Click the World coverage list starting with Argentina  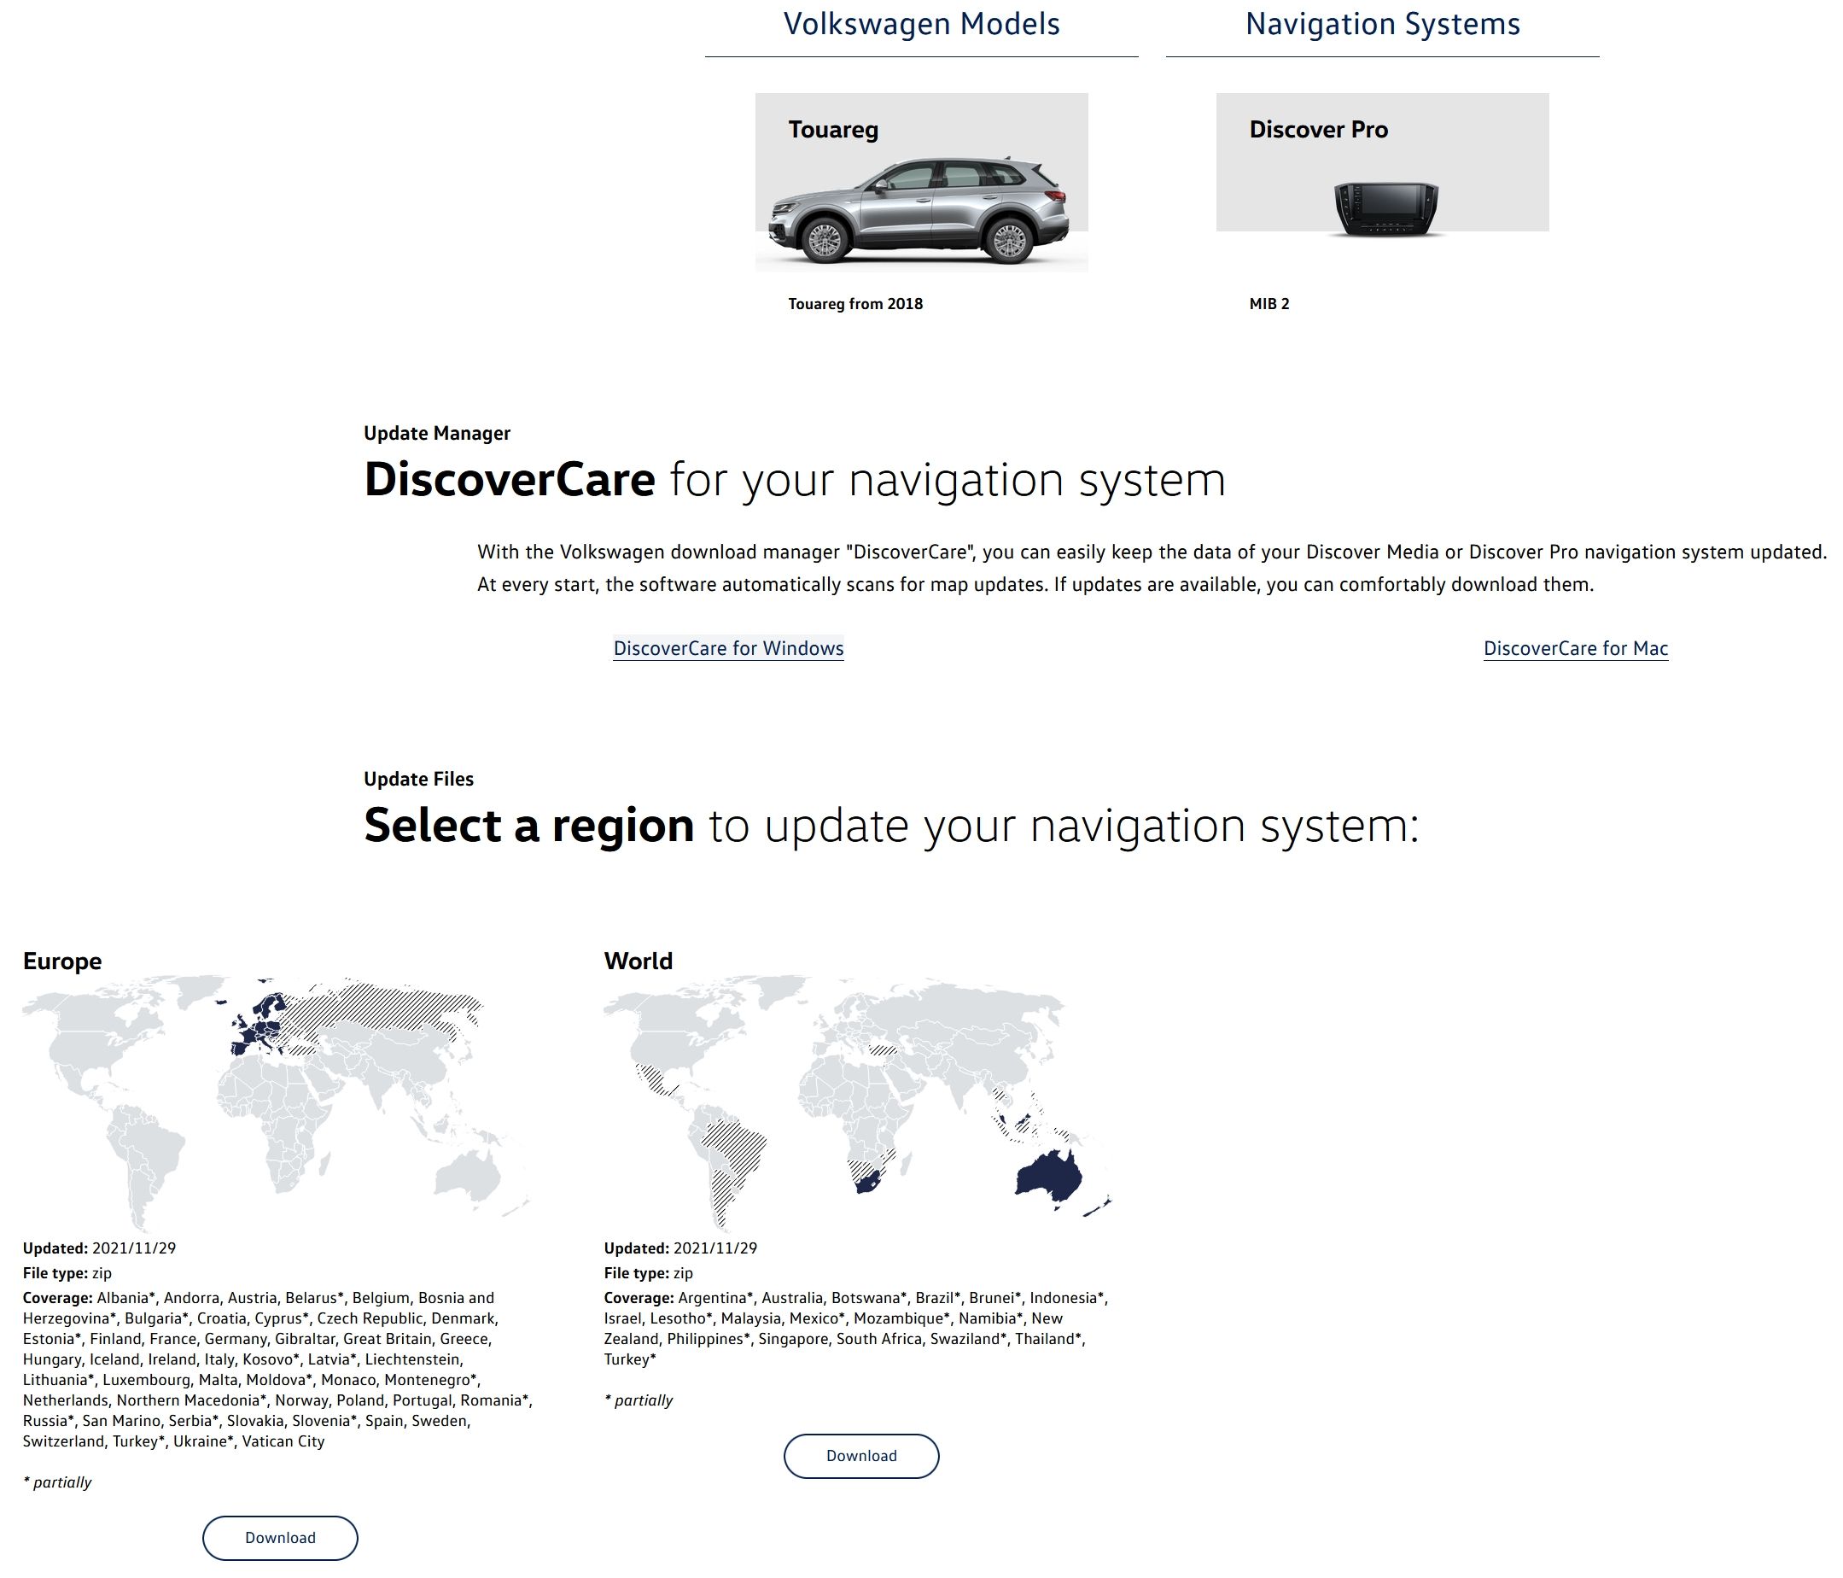pos(855,1328)
